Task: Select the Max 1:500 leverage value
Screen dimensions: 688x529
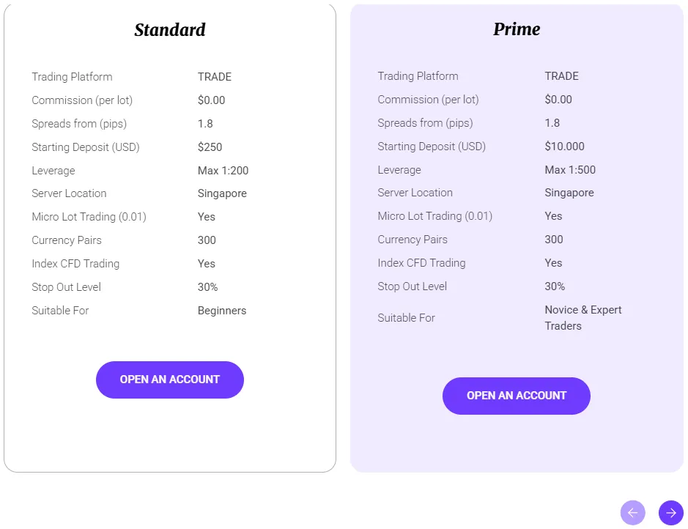Action: click(570, 170)
